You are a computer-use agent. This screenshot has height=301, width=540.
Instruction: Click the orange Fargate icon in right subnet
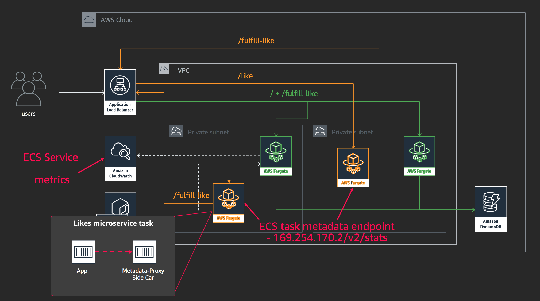tap(353, 164)
